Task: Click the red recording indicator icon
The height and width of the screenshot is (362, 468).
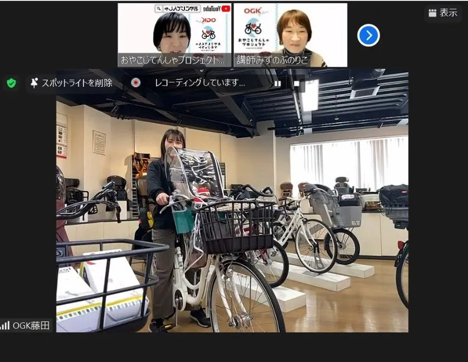Action: [x=135, y=83]
